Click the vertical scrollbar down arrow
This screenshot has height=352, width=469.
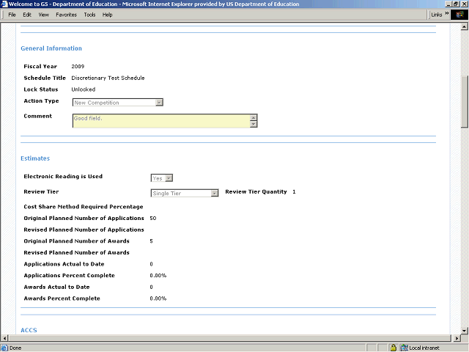464,331
